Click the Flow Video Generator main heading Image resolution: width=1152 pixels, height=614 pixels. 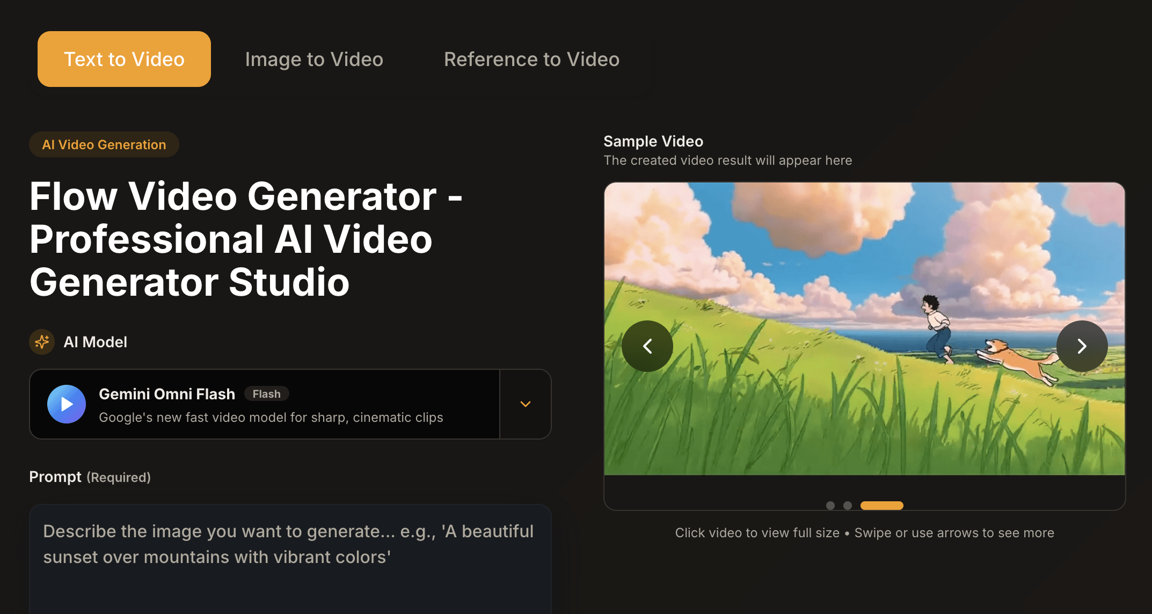coord(246,239)
